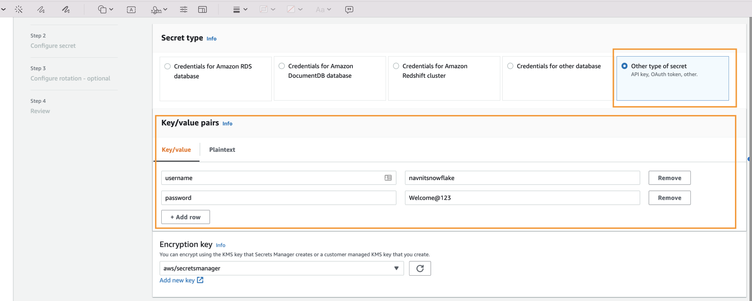752x301 pixels.
Task: Click the Fill Color icon
Action: [x=291, y=9]
